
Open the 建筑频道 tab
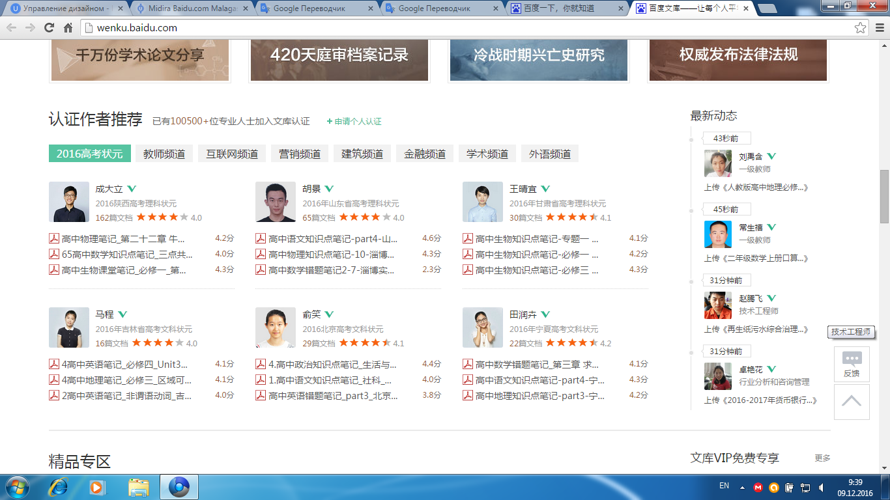[x=362, y=154]
